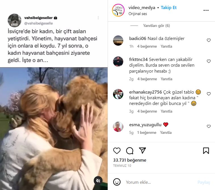Unmute the video sound

point(98,181)
